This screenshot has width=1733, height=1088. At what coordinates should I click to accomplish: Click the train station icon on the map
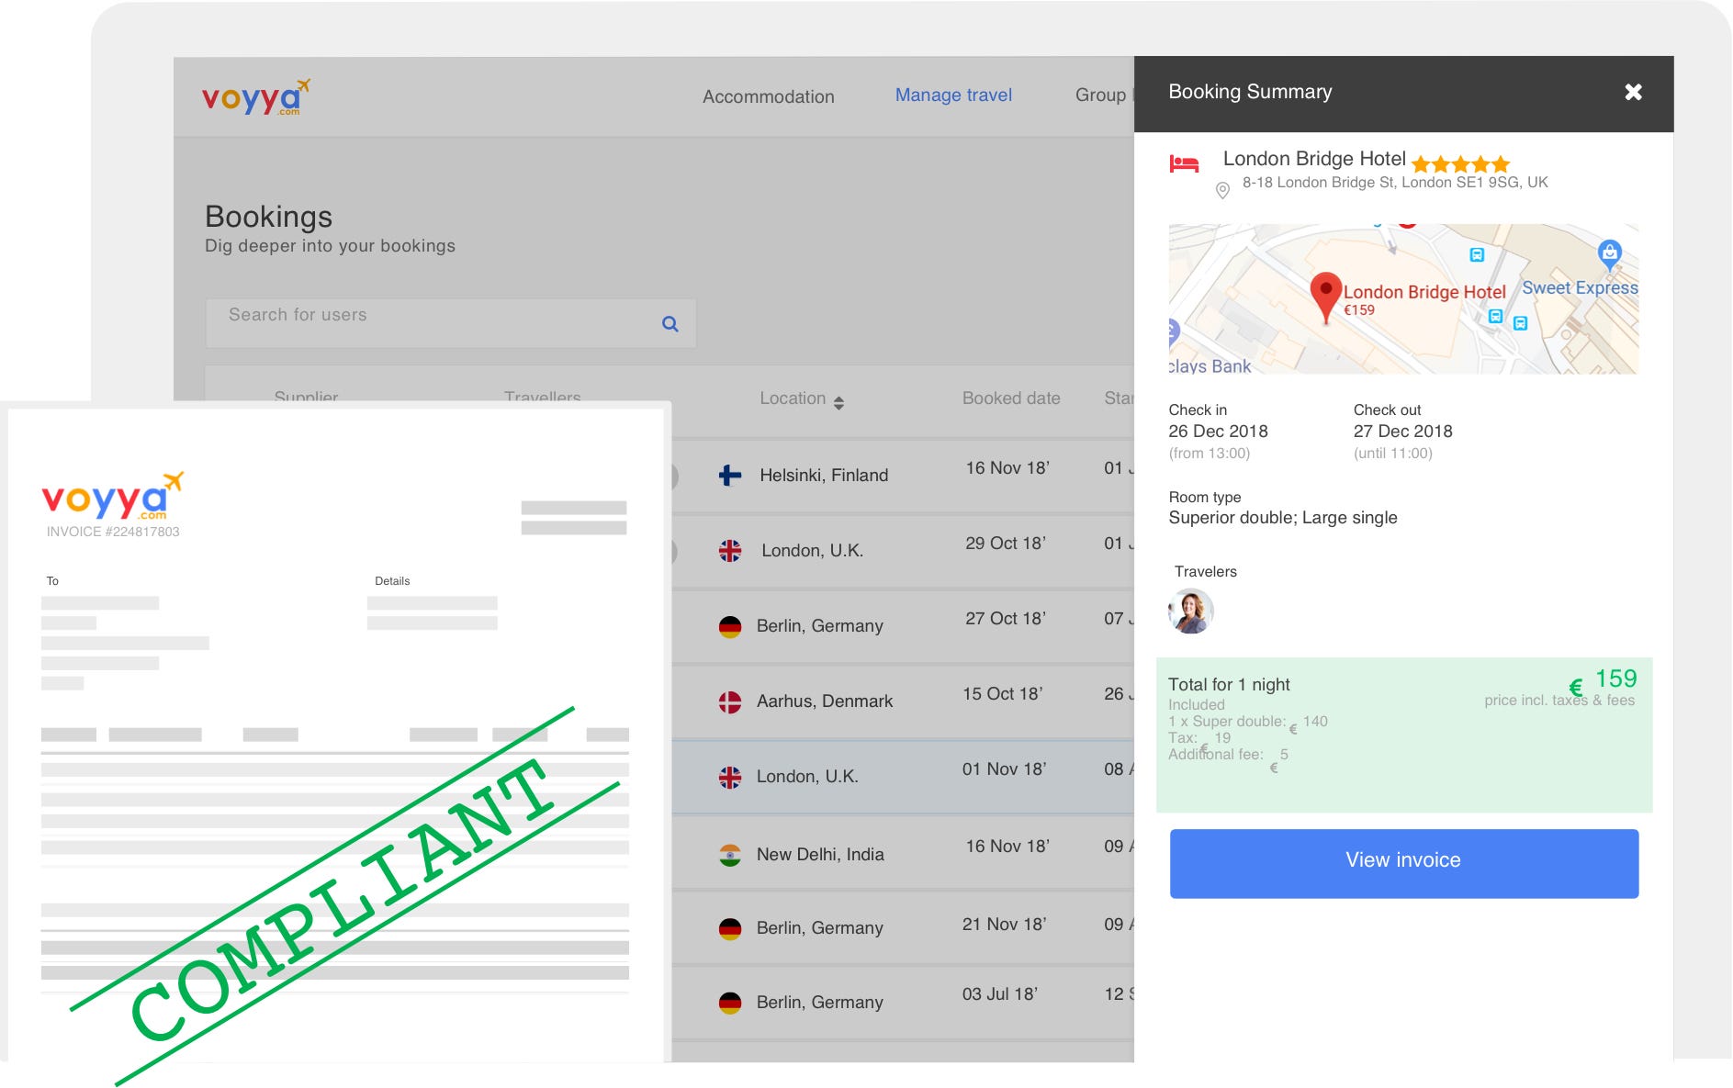click(1477, 254)
